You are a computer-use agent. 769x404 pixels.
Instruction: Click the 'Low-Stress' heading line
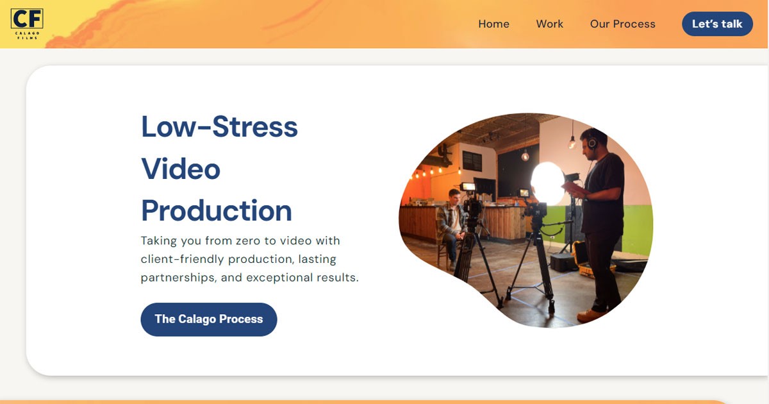(219, 126)
